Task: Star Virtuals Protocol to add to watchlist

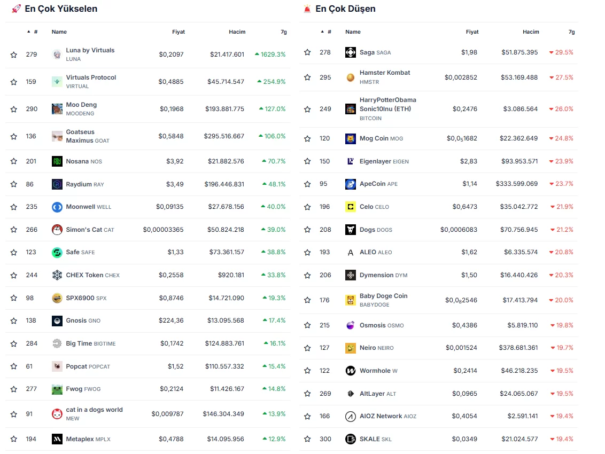Action: (14, 82)
